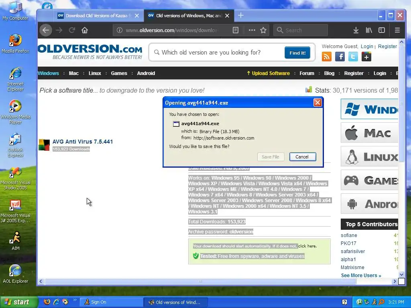Open page actions three-dot menu
This screenshot has width=411, height=308.
tap(252, 30)
